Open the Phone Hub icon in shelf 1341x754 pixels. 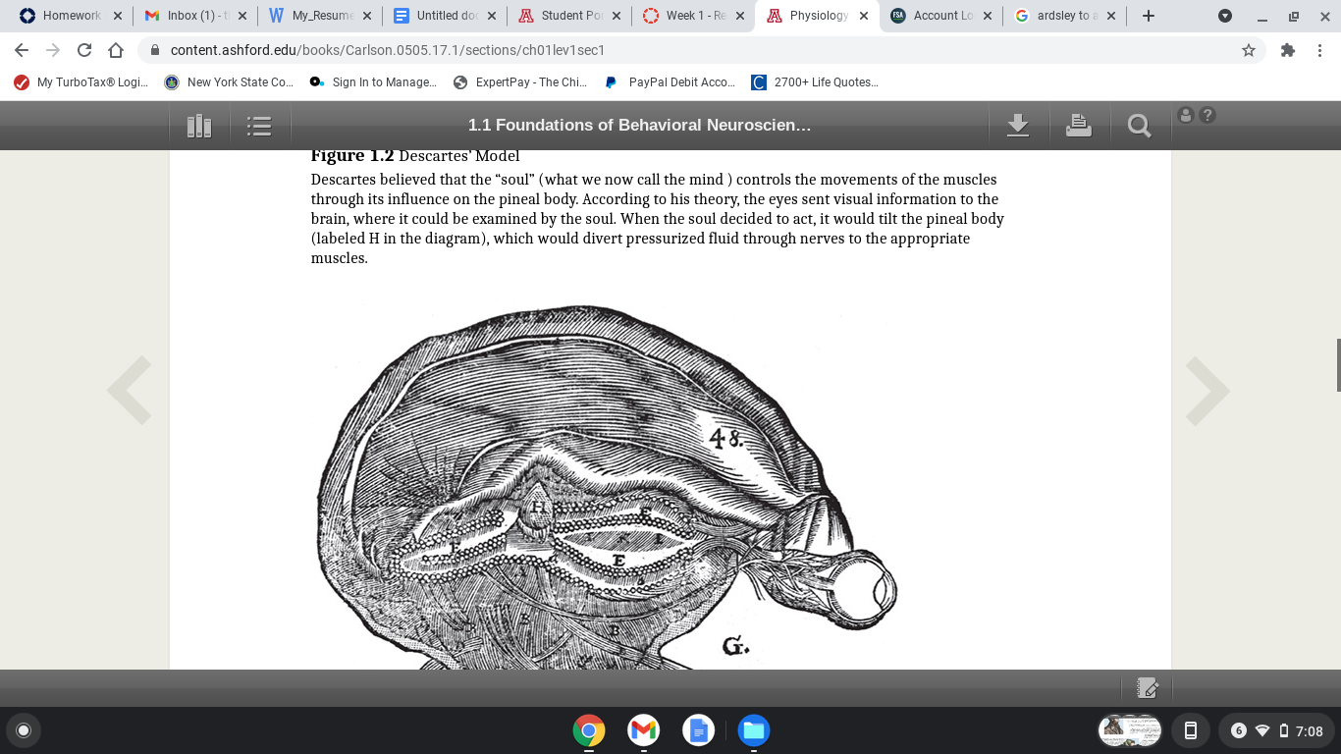click(1191, 730)
